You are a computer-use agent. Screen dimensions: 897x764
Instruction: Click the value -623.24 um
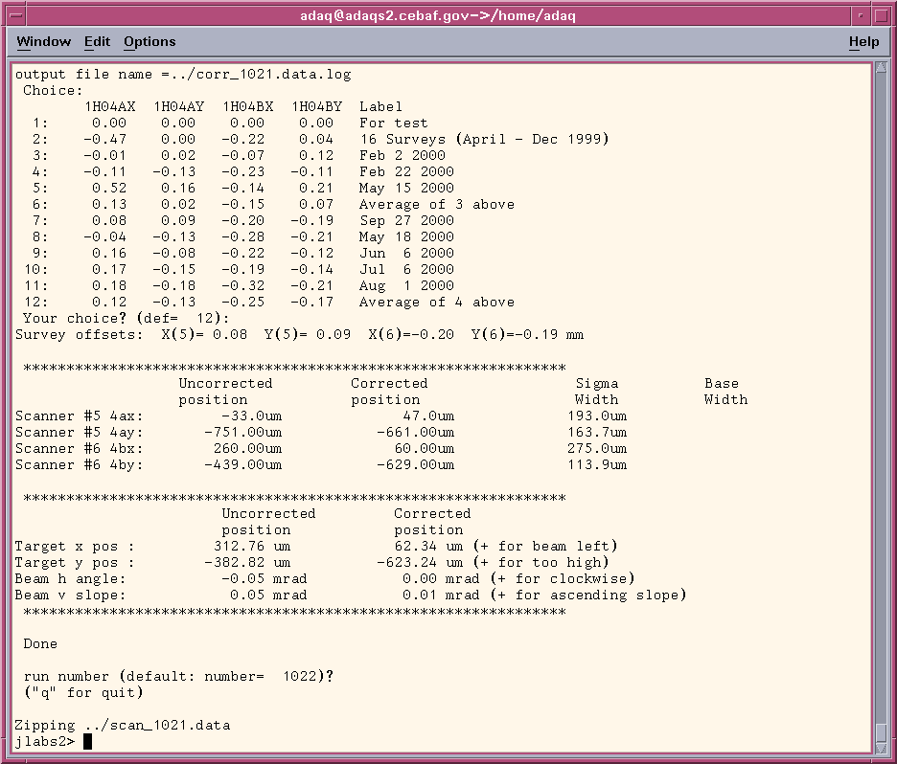pos(420,563)
